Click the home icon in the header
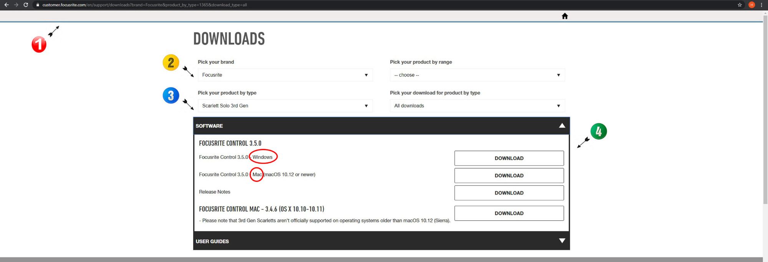768x262 pixels. 564,16
